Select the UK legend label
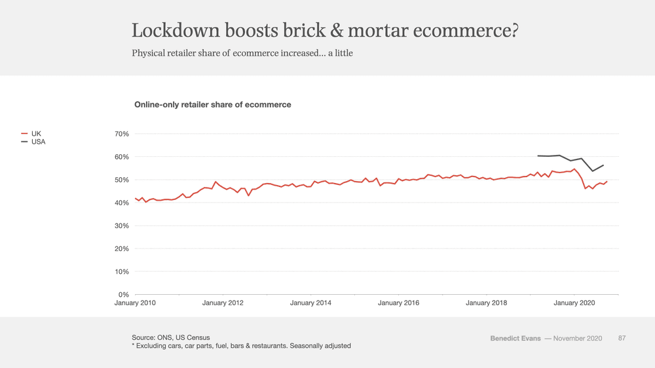655x368 pixels. click(x=36, y=133)
